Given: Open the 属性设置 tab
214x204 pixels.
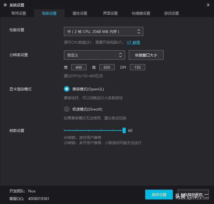Looking at the screenshot, I should coord(80,13).
